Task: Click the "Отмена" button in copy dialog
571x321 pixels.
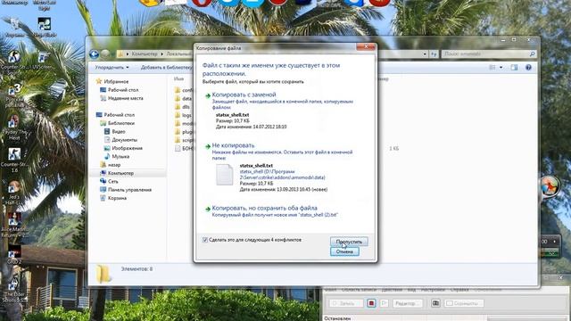Action: point(344,251)
